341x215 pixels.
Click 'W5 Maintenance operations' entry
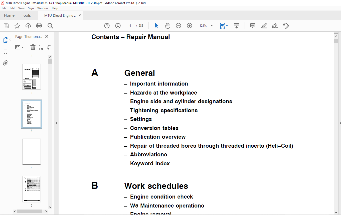pyautogui.click(x=167, y=206)
